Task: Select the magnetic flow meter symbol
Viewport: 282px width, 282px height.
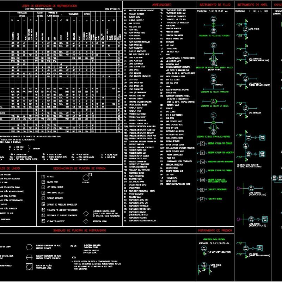Action: [203, 153]
